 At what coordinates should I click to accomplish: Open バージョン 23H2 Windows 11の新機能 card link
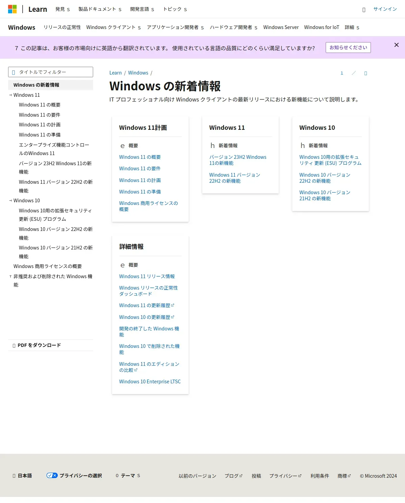click(238, 160)
